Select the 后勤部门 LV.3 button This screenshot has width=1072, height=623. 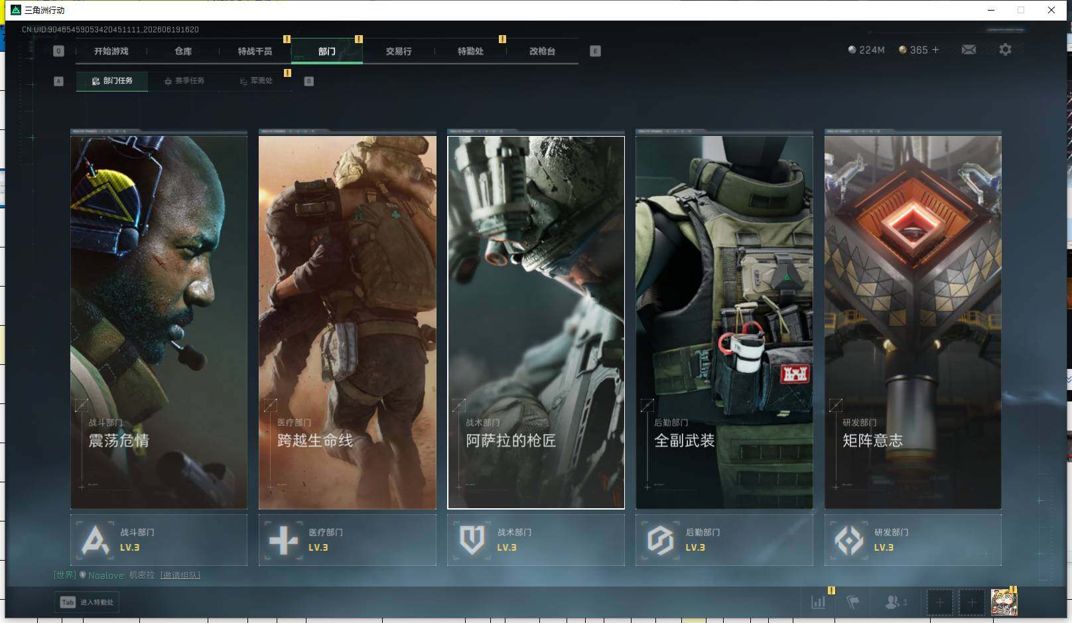(724, 540)
